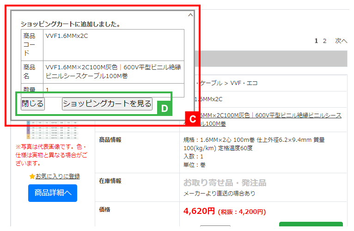Click the star icon beside お気に入りに登録
Image resolution: width=354 pixels, height=231 pixels.
click(x=32, y=176)
